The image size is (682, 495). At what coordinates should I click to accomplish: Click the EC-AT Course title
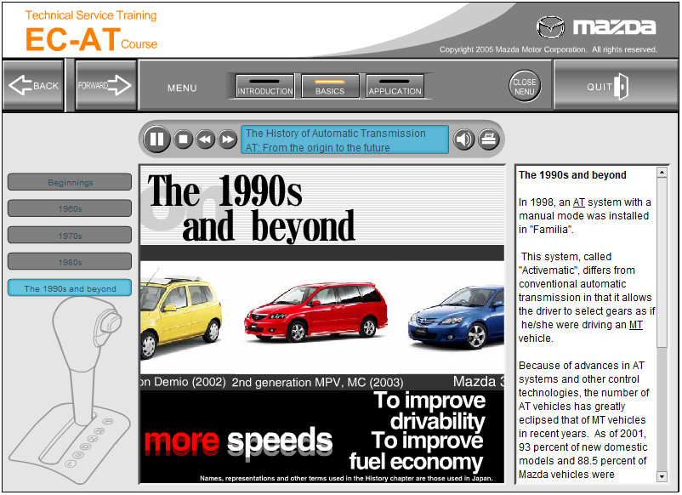pyautogui.click(x=91, y=39)
